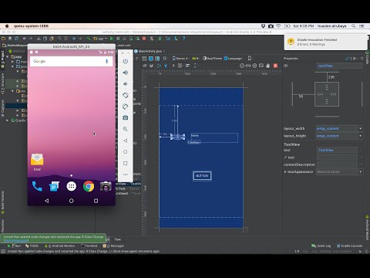The height and width of the screenshot is (278, 370).
Task: Switch to the MainActivity.java tab
Action: pyautogui.click(x=149, y=51)
